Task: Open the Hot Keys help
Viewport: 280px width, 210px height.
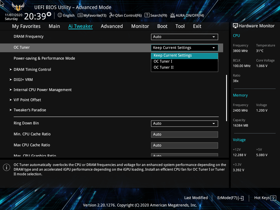Action: click(265, 198)
